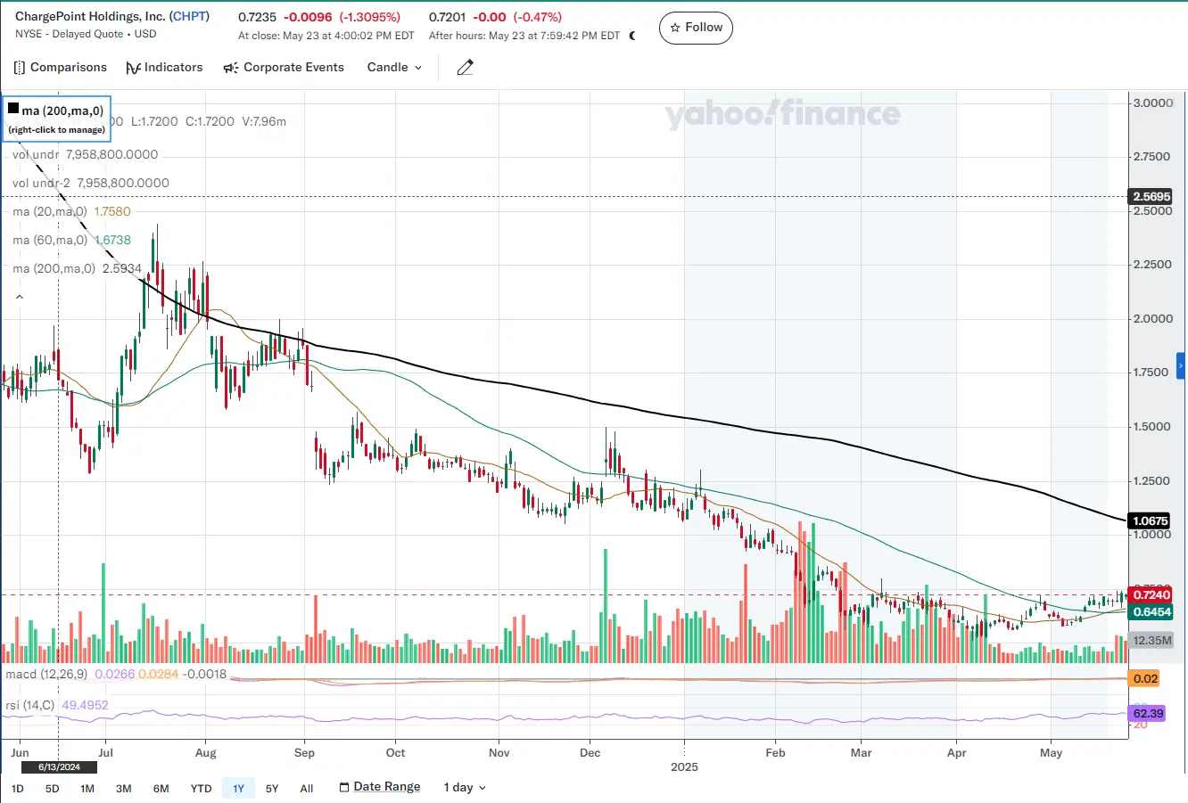Select the All range
Viewport: 1188px width, 803px height.
coord(307,788)
